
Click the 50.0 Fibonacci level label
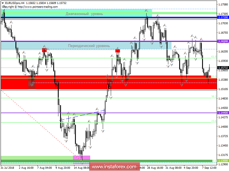click(214, 76)
